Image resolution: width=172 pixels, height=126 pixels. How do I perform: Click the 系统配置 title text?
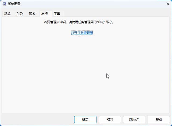click(14, 4)
